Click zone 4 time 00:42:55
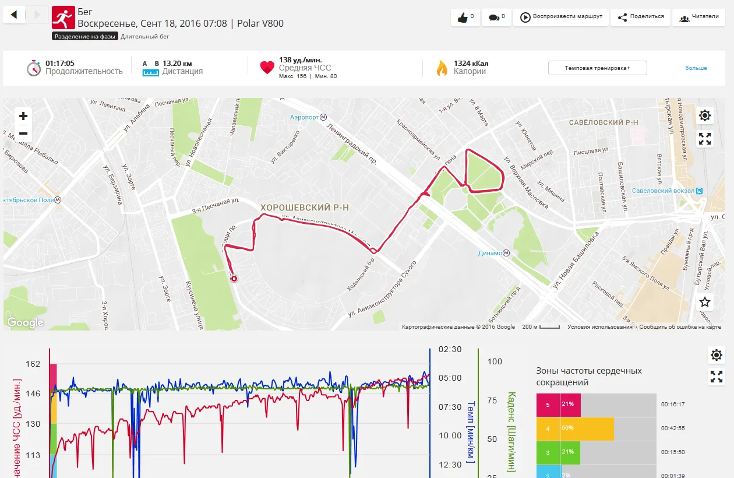 (x=673, y=428)
